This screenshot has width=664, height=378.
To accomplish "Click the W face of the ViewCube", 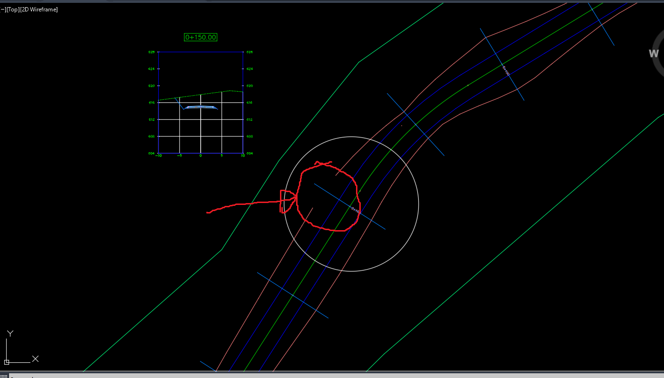I will [654, 54].
